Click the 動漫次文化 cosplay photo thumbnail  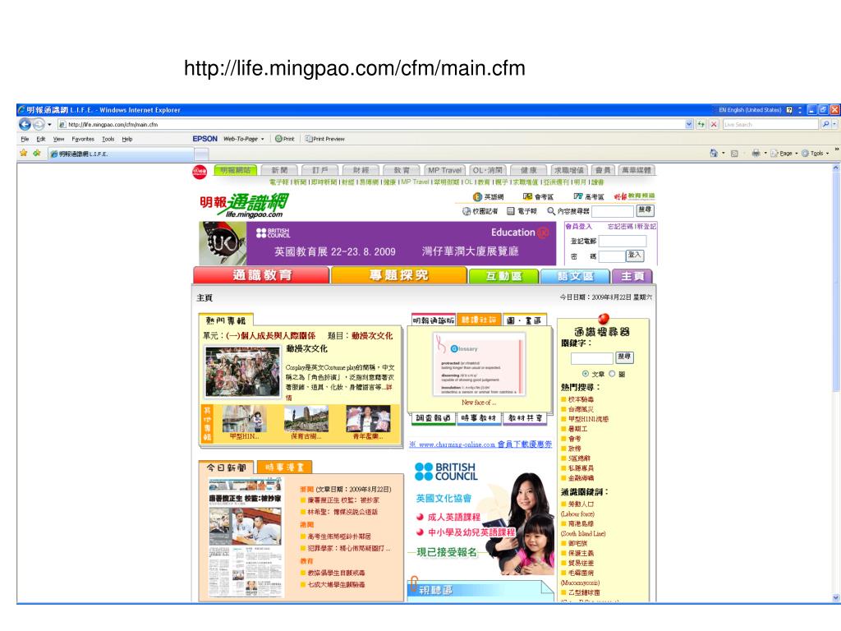243,372
